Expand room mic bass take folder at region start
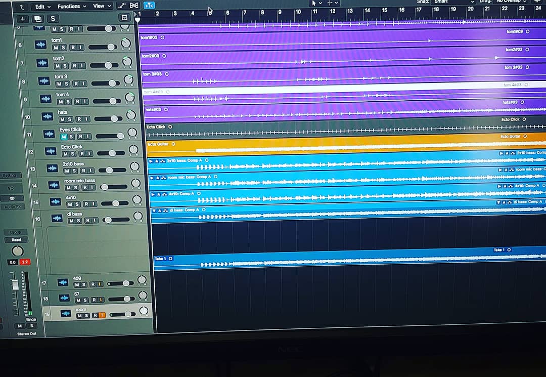 point(152,178)
